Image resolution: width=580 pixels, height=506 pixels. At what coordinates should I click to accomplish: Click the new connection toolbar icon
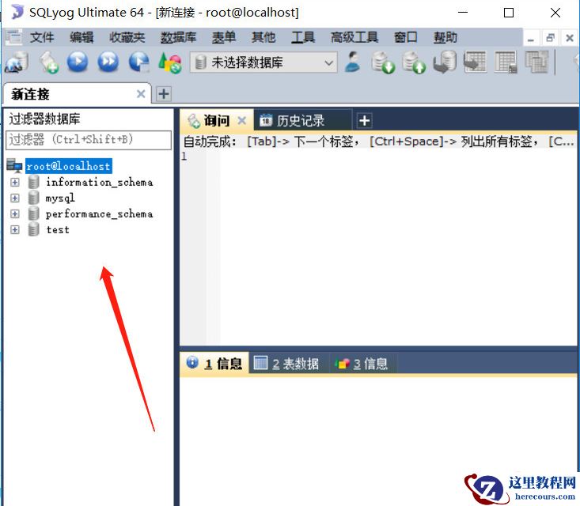[17, 62]
